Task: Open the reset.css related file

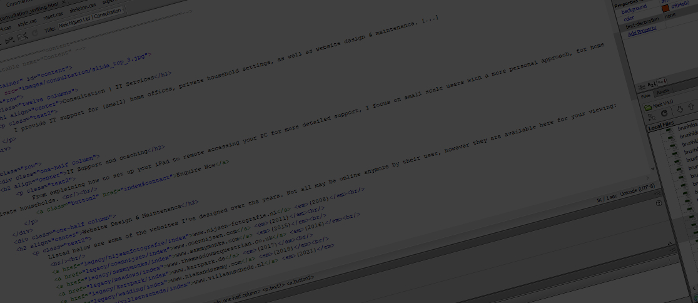Action: 53,16
